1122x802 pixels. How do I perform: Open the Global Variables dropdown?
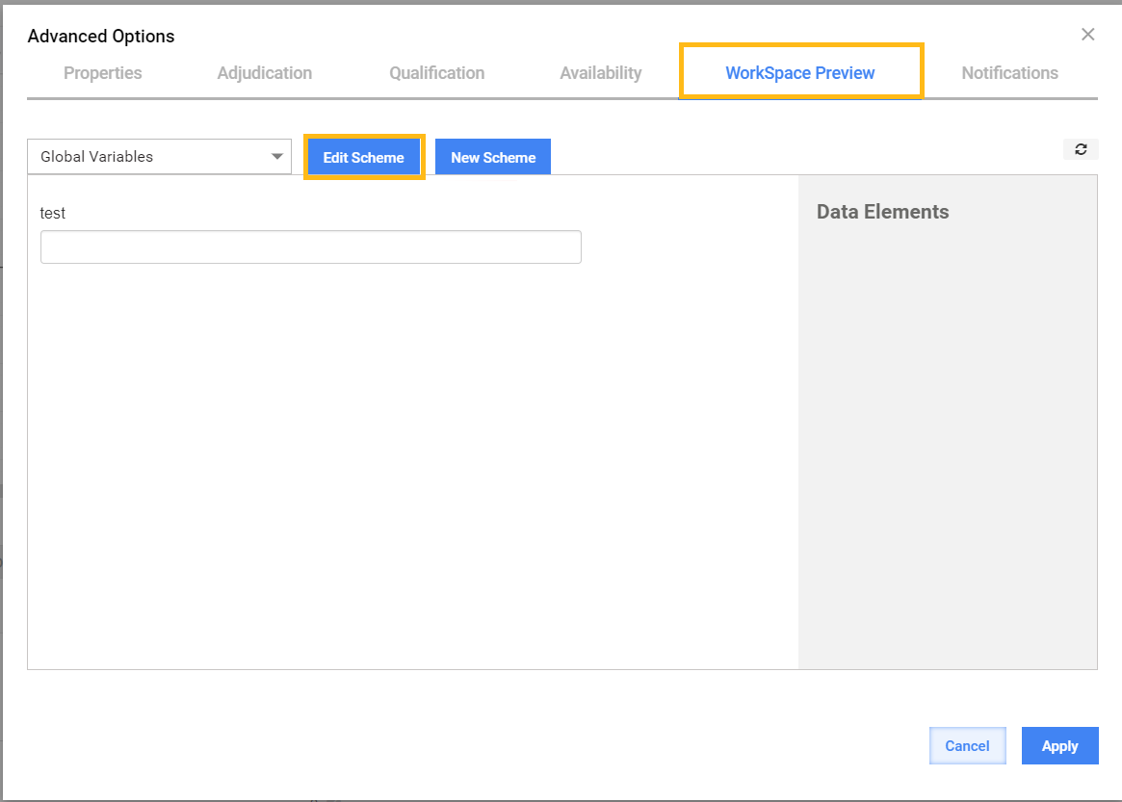[x=160, y=157]
